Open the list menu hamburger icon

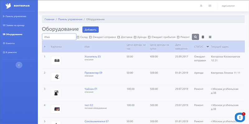[x=210, y=37]
